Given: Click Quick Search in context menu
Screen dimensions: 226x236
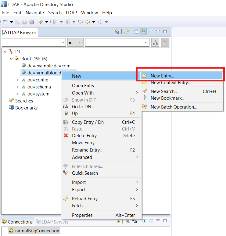Looking at the screenshot, I should [101, 173].
